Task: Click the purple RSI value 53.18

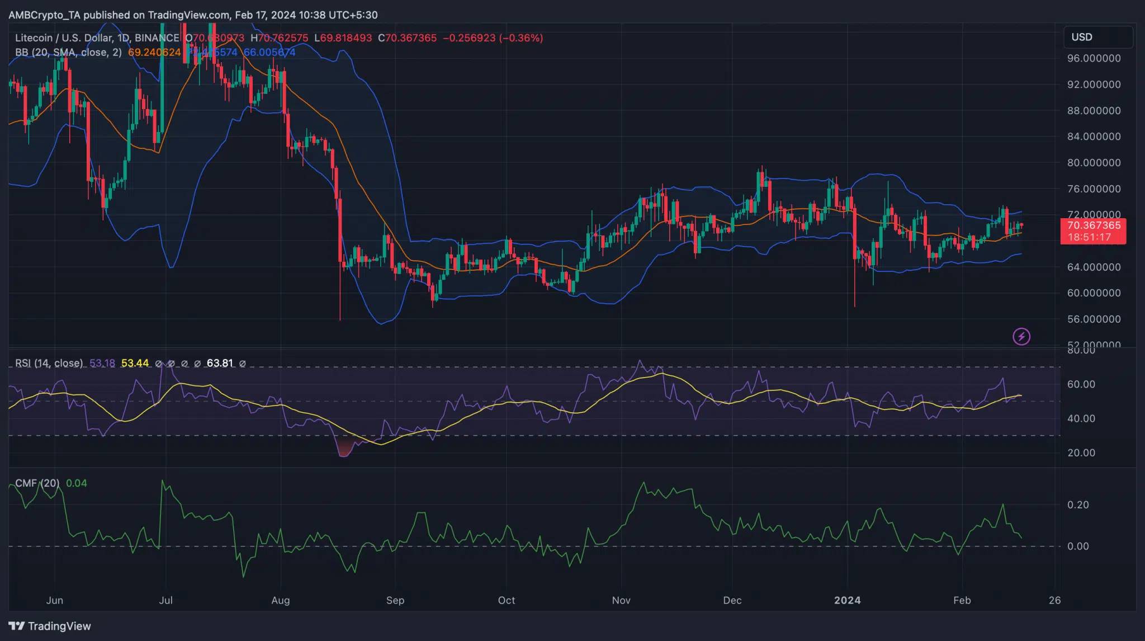Action: click(102, 363)
